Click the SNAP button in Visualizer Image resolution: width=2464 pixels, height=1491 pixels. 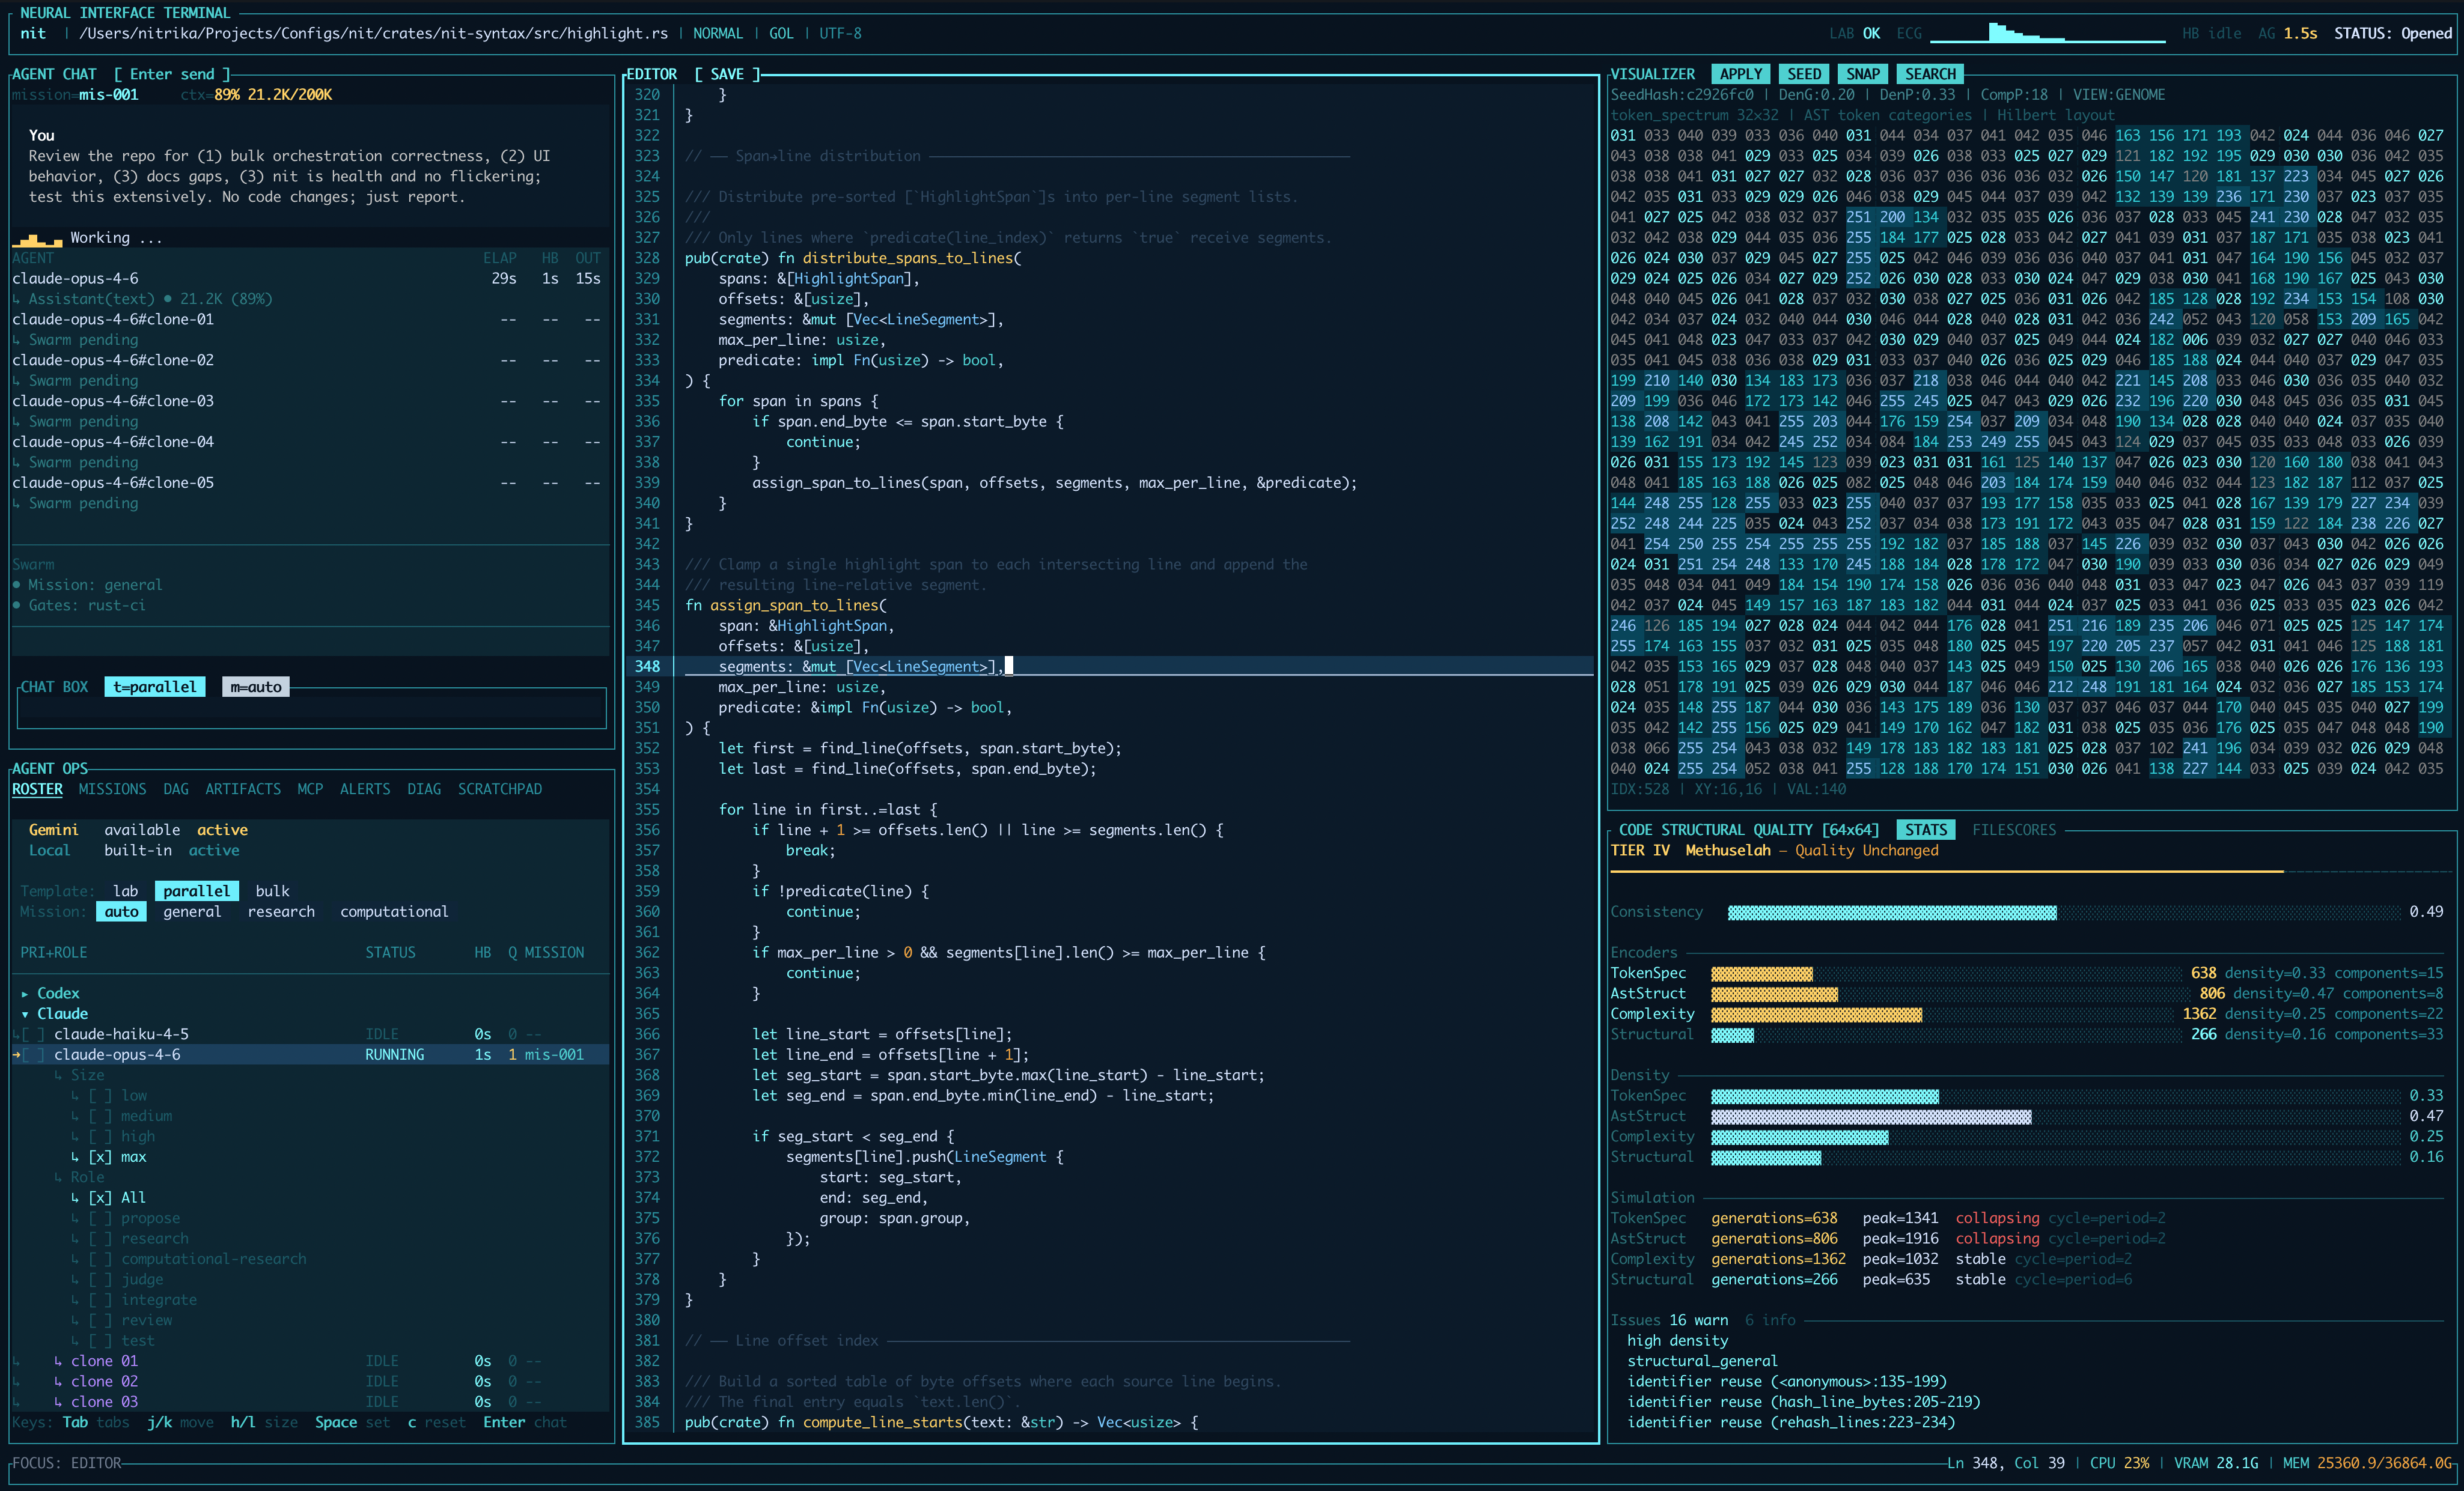(1863, 74)
